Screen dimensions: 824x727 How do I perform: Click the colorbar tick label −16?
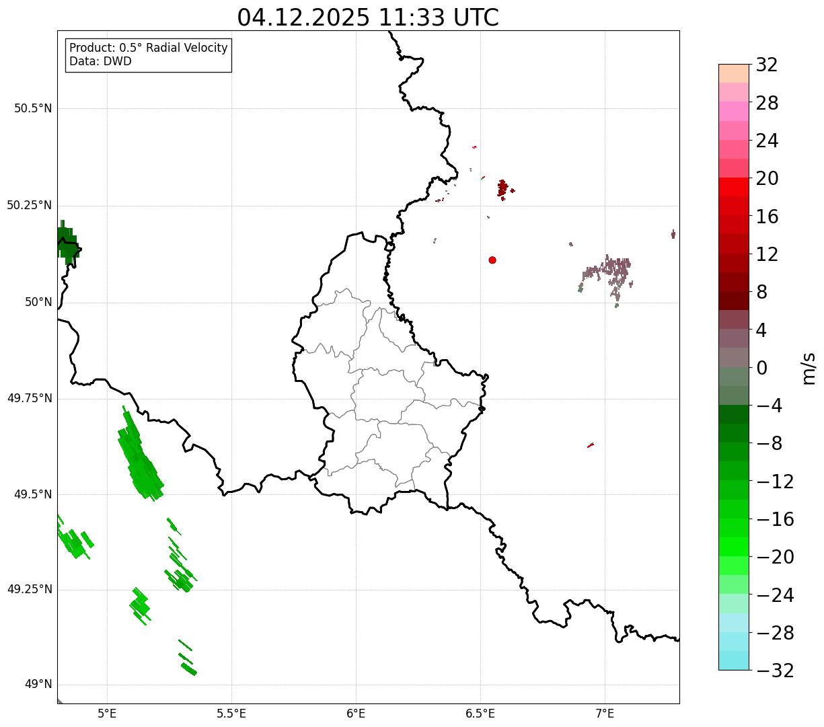coord(775,519)
